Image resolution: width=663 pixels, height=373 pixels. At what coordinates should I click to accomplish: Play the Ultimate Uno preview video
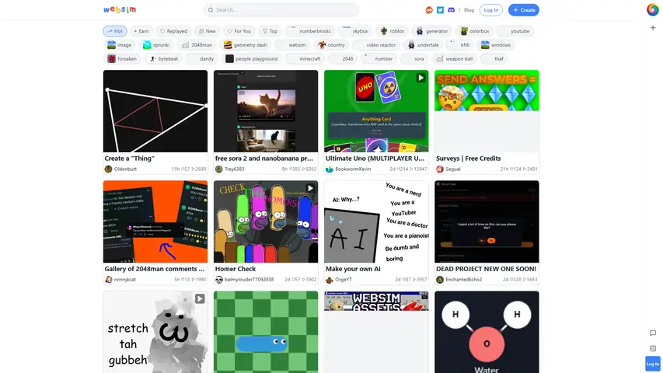[420, 78]
